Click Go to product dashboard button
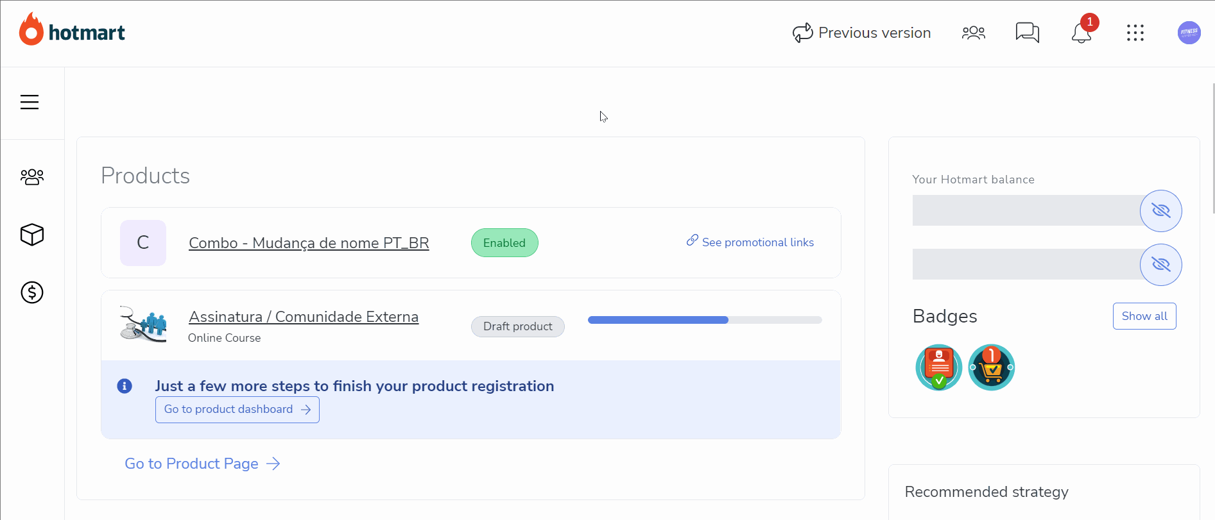 237,410
